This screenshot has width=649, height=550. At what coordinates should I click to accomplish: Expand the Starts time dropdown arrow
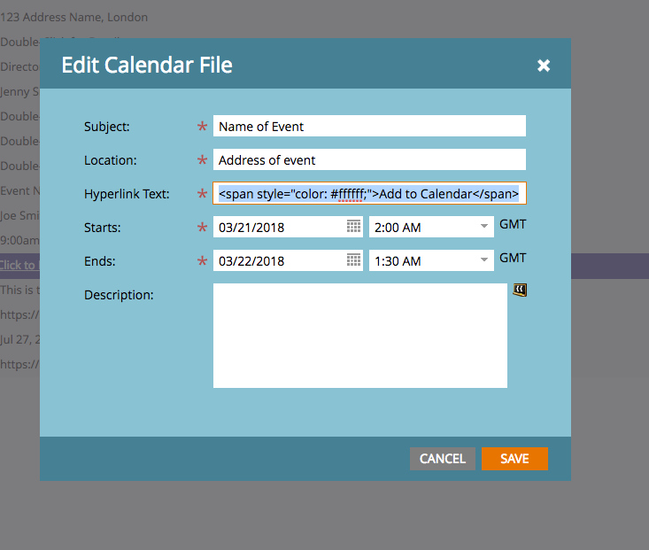coord(484,227)
